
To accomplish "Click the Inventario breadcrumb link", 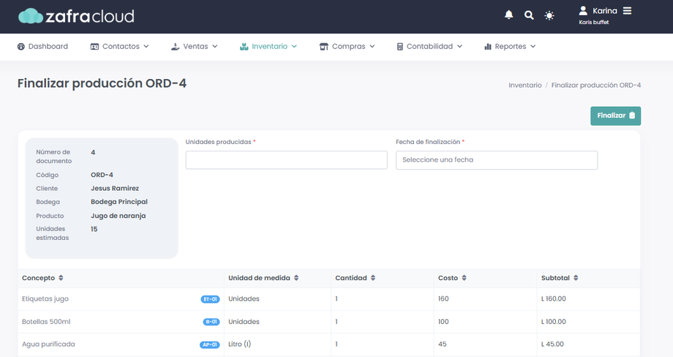I will pos(525,85).
